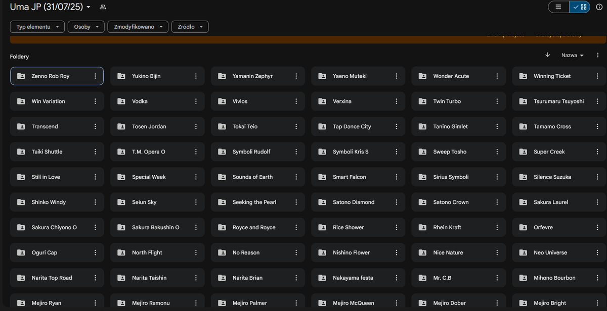Select the Satono Crown folder
This screenshot has height=311, width=607.
[x=459, y=202]
